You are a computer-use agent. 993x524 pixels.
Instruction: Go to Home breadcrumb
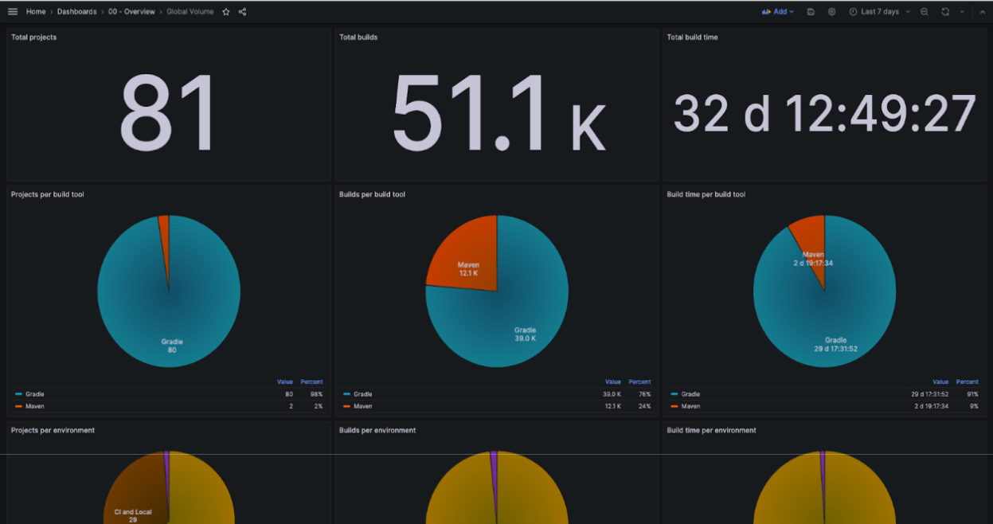coord(36,12)
